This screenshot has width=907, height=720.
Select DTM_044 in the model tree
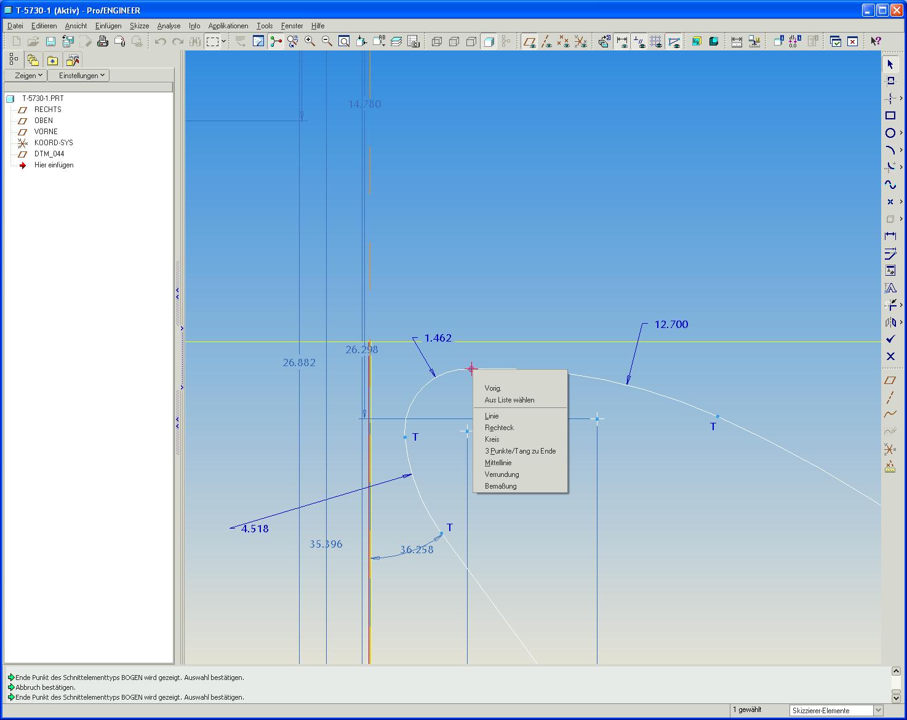click(49, 154)
